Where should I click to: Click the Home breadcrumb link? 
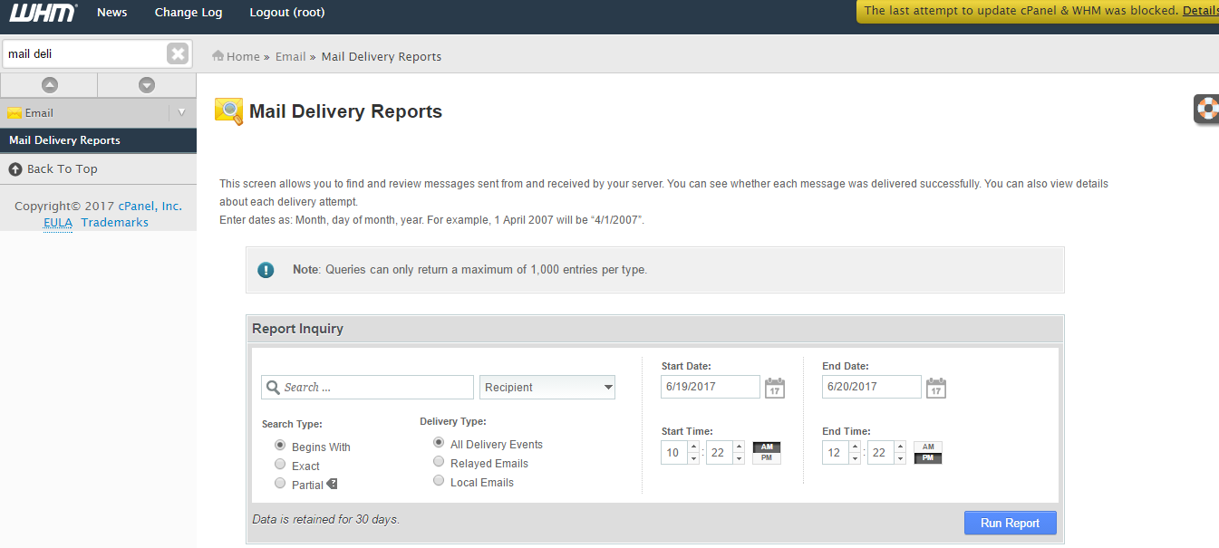click(x=243, y=56)
